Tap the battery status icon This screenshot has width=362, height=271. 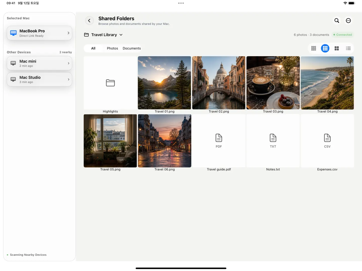click(352, 3)
